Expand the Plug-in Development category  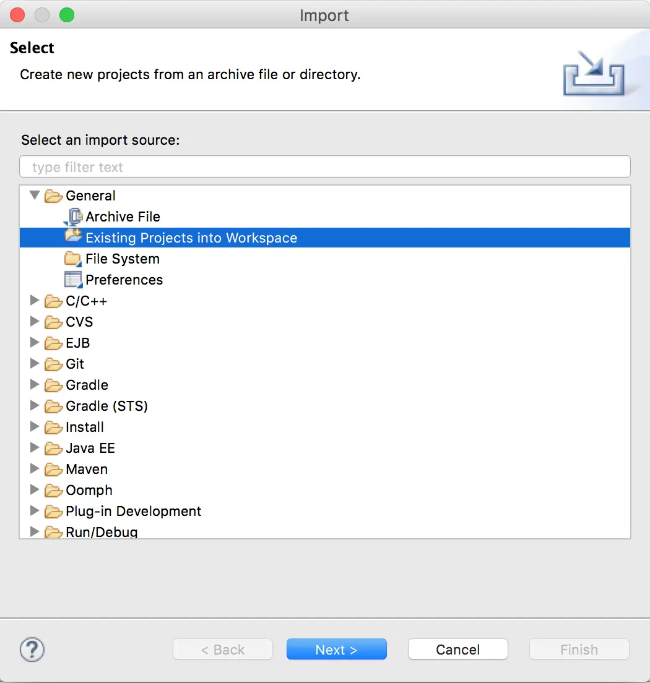click(x=35, y=510)
